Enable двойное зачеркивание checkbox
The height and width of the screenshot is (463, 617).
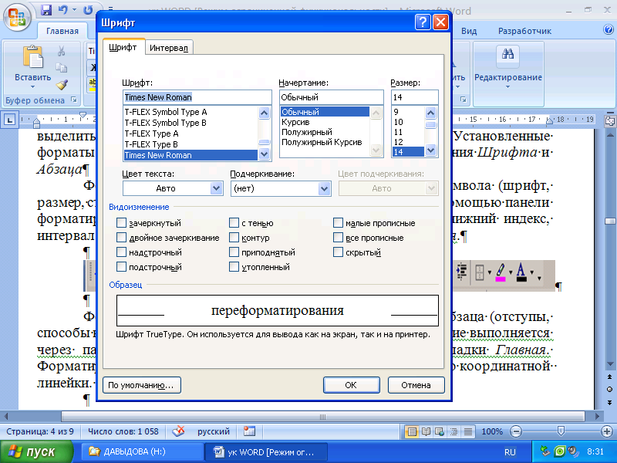coord(121,238)
